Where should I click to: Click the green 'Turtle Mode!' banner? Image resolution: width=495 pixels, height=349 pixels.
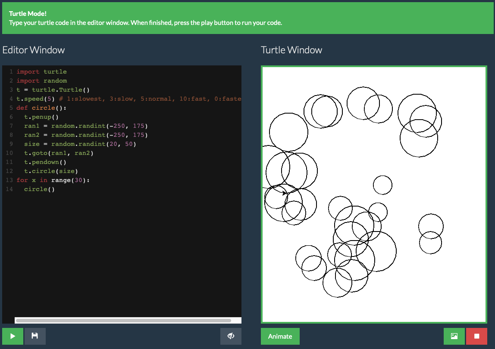247,18
